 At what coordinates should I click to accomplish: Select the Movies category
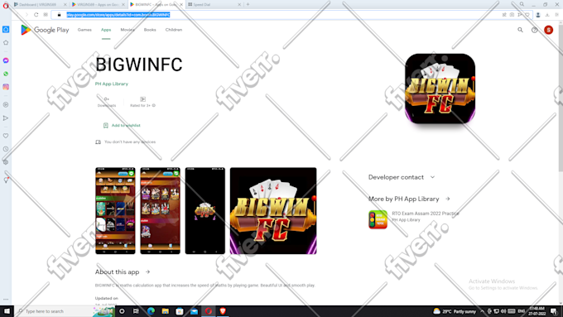click(128, 30)
